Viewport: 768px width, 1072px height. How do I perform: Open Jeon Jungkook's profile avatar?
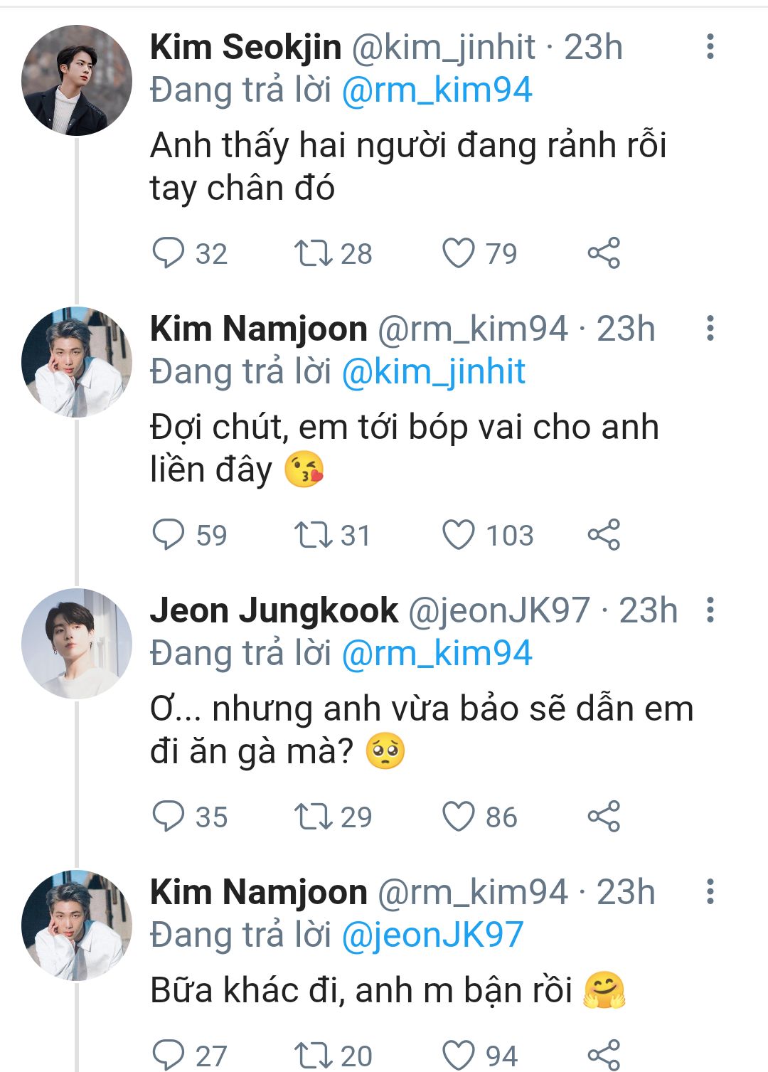[77, 644]
